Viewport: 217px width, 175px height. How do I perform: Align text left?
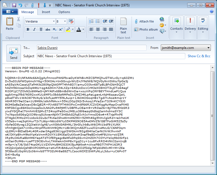[91, 29]
